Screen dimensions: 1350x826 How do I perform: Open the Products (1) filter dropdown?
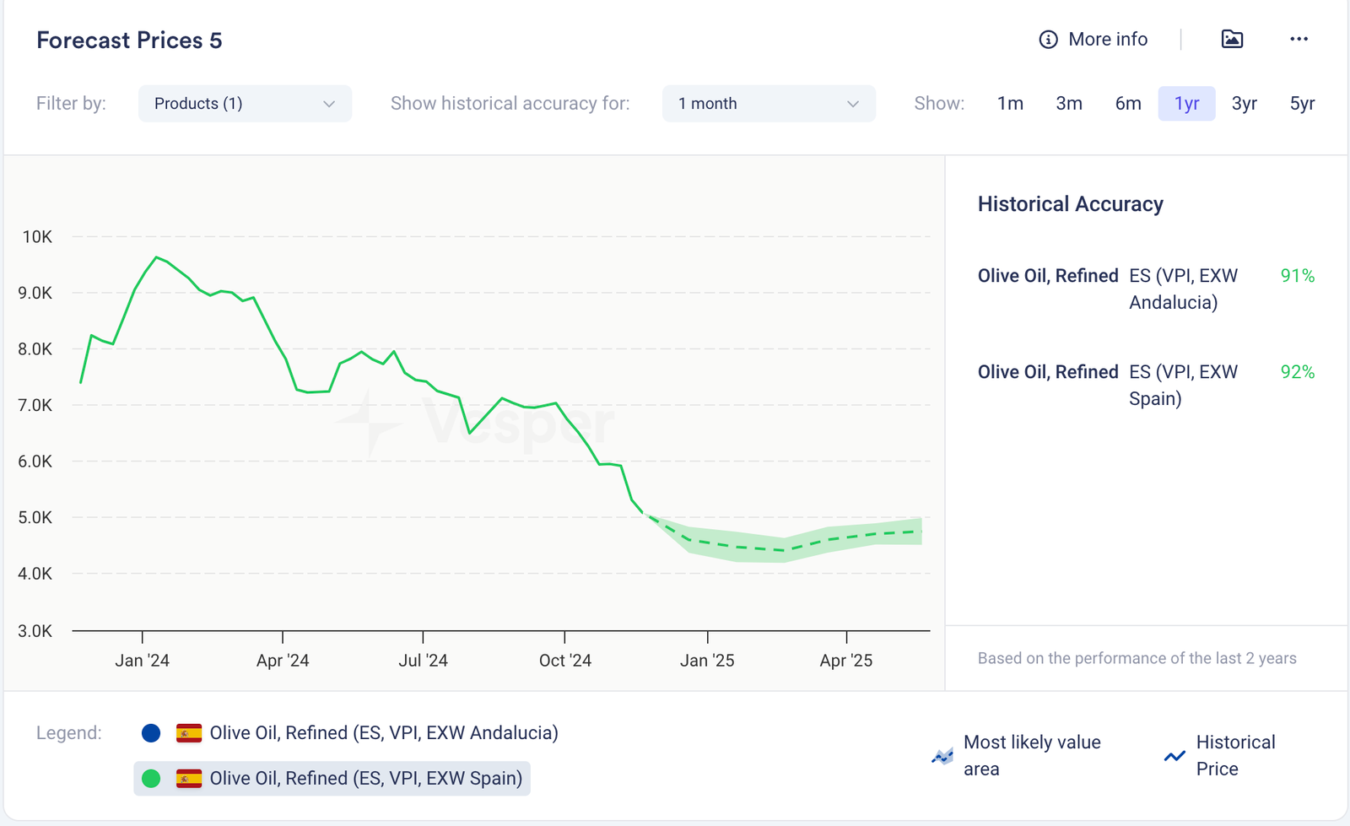244,104
